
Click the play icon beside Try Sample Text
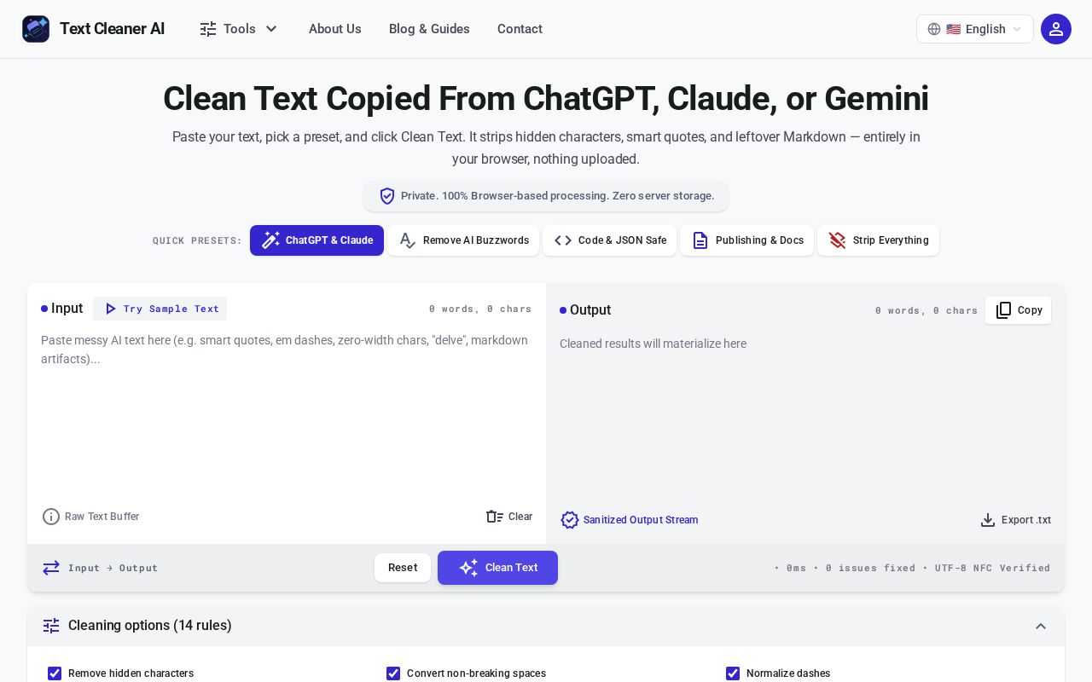click(111, 309)
